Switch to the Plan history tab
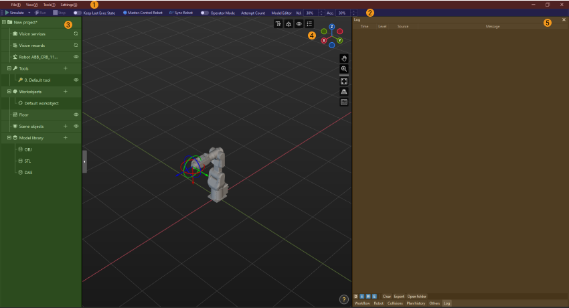 click(416, 303)
